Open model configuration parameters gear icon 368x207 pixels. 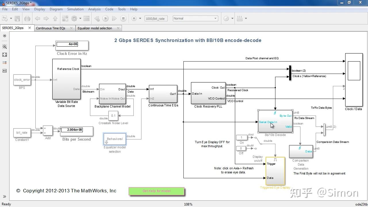click(x=74, y=18)
